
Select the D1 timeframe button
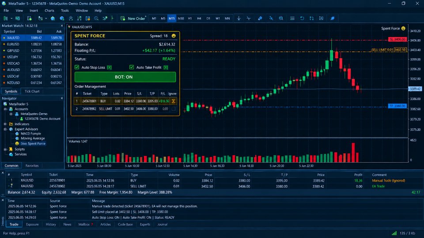(208, 19)
